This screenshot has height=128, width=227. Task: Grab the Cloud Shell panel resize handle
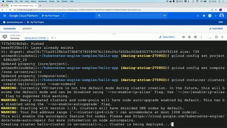[114, 34]
